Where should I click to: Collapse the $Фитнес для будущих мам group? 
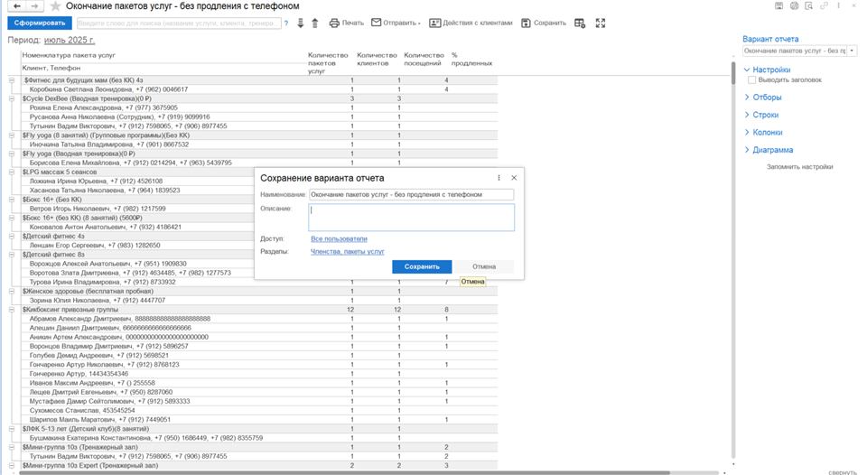[12, 80]
